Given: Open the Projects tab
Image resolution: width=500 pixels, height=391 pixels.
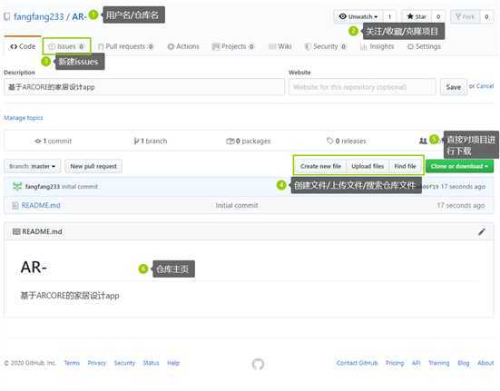Looking at the screenshot, I should click(x=233, y=46).
